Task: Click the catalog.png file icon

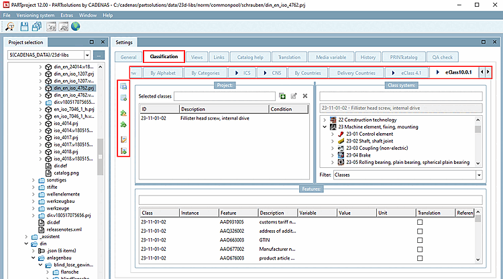Action: click(48, 173)
